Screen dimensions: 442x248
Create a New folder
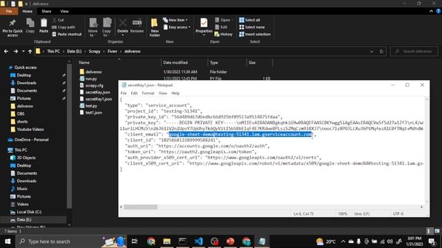[155, 28]
